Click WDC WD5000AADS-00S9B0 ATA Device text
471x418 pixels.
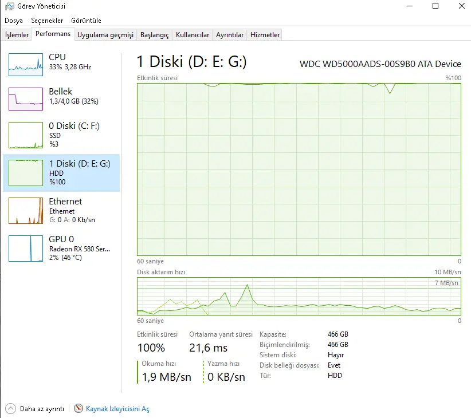click(380, 64)
